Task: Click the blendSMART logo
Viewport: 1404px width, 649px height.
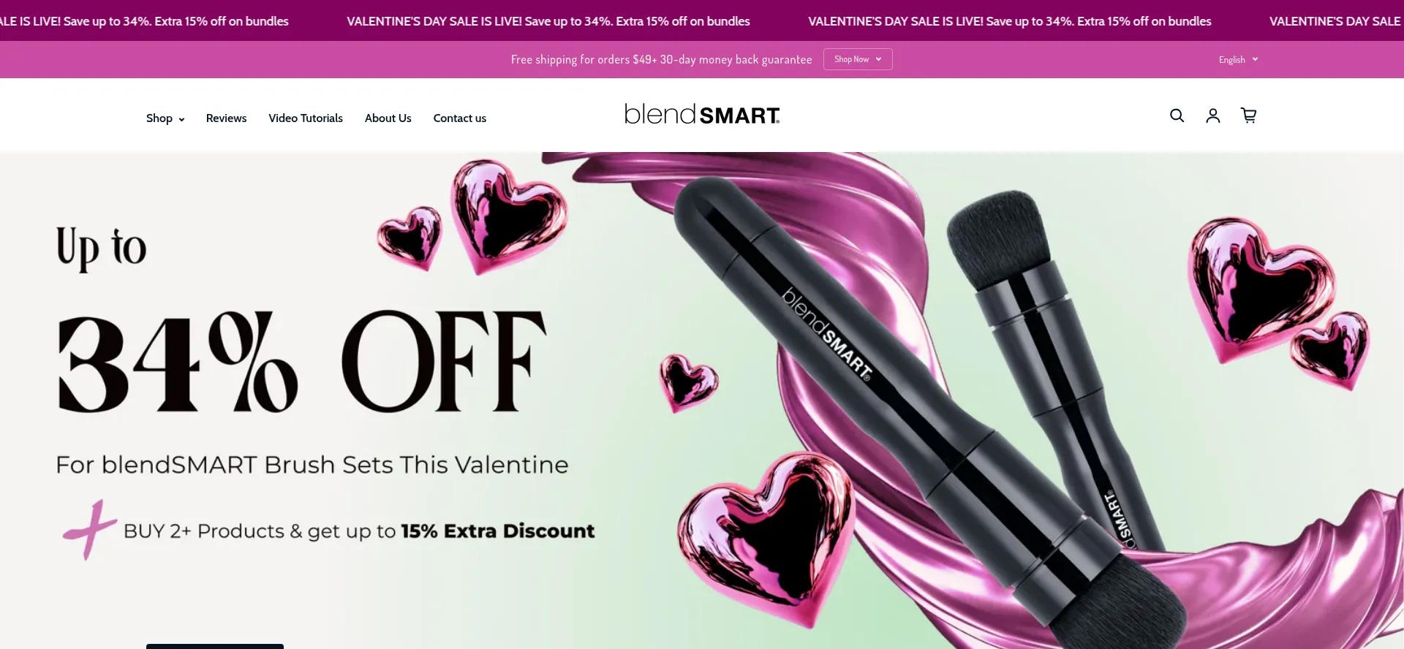Action: point(702,114)
